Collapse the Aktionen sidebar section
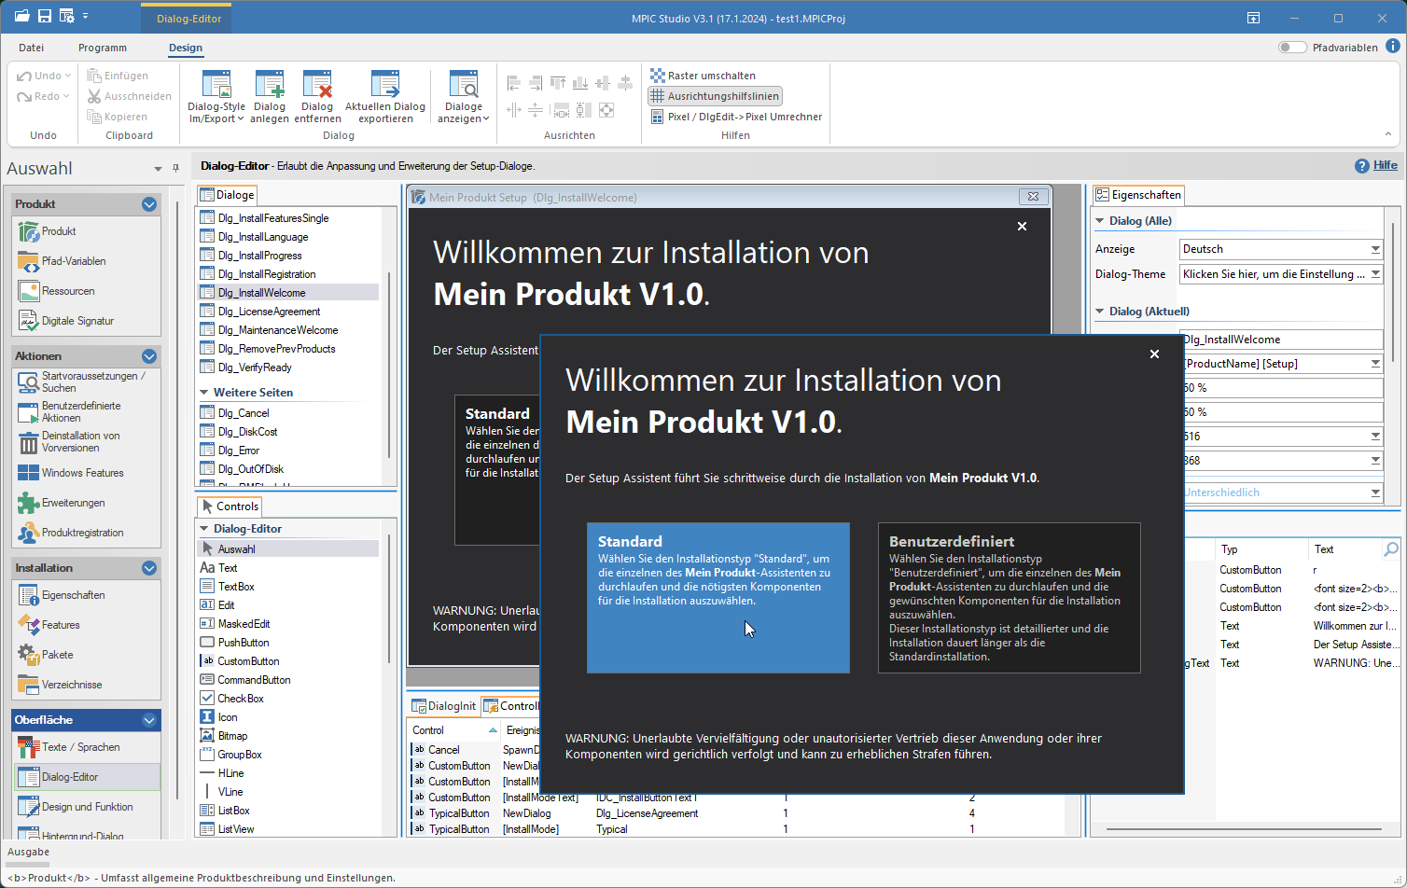 click(149, 356)
